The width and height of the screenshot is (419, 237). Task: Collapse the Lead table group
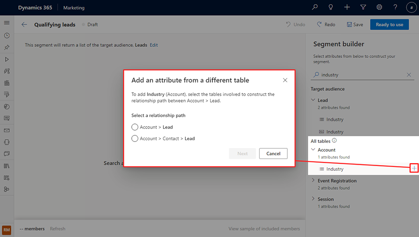click(x=313, y=100)
